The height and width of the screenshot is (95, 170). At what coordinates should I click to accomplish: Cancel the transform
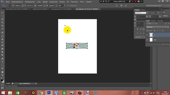click(x=121, y=6)
